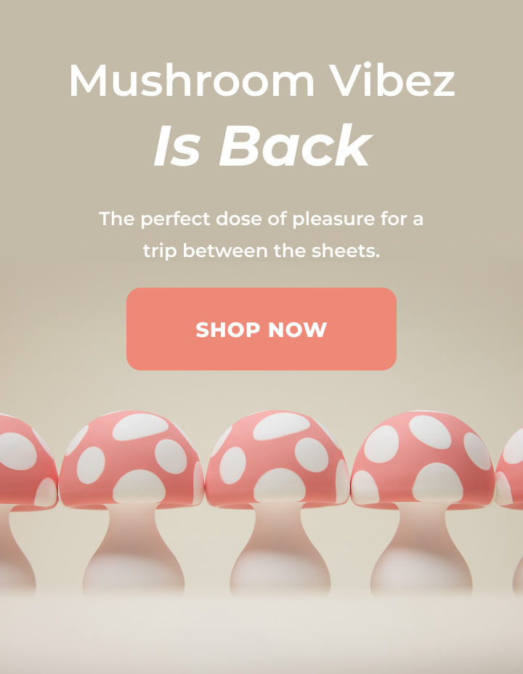523x674 pixels.
Task: Select the cap of the second mushroom from left
Action: coord(131,458)
